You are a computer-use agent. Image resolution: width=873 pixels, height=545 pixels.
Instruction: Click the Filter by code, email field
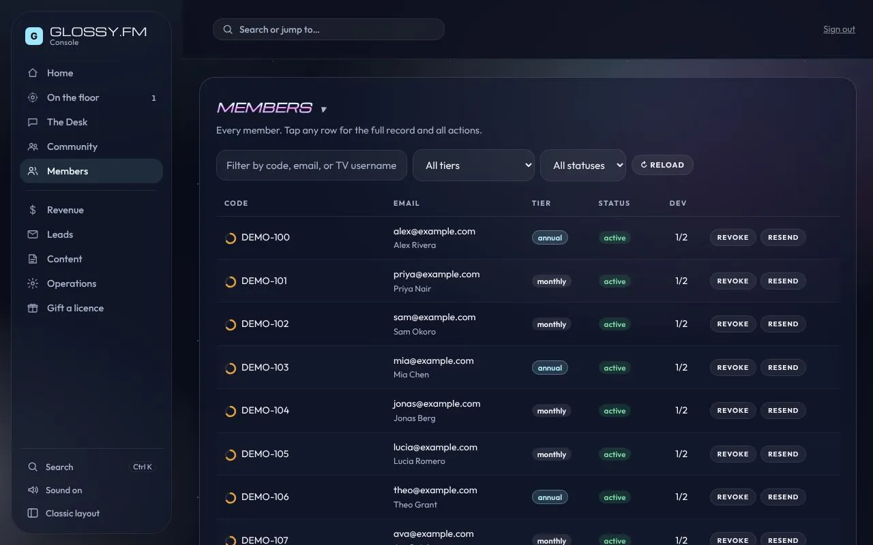[x=312, y=166]
